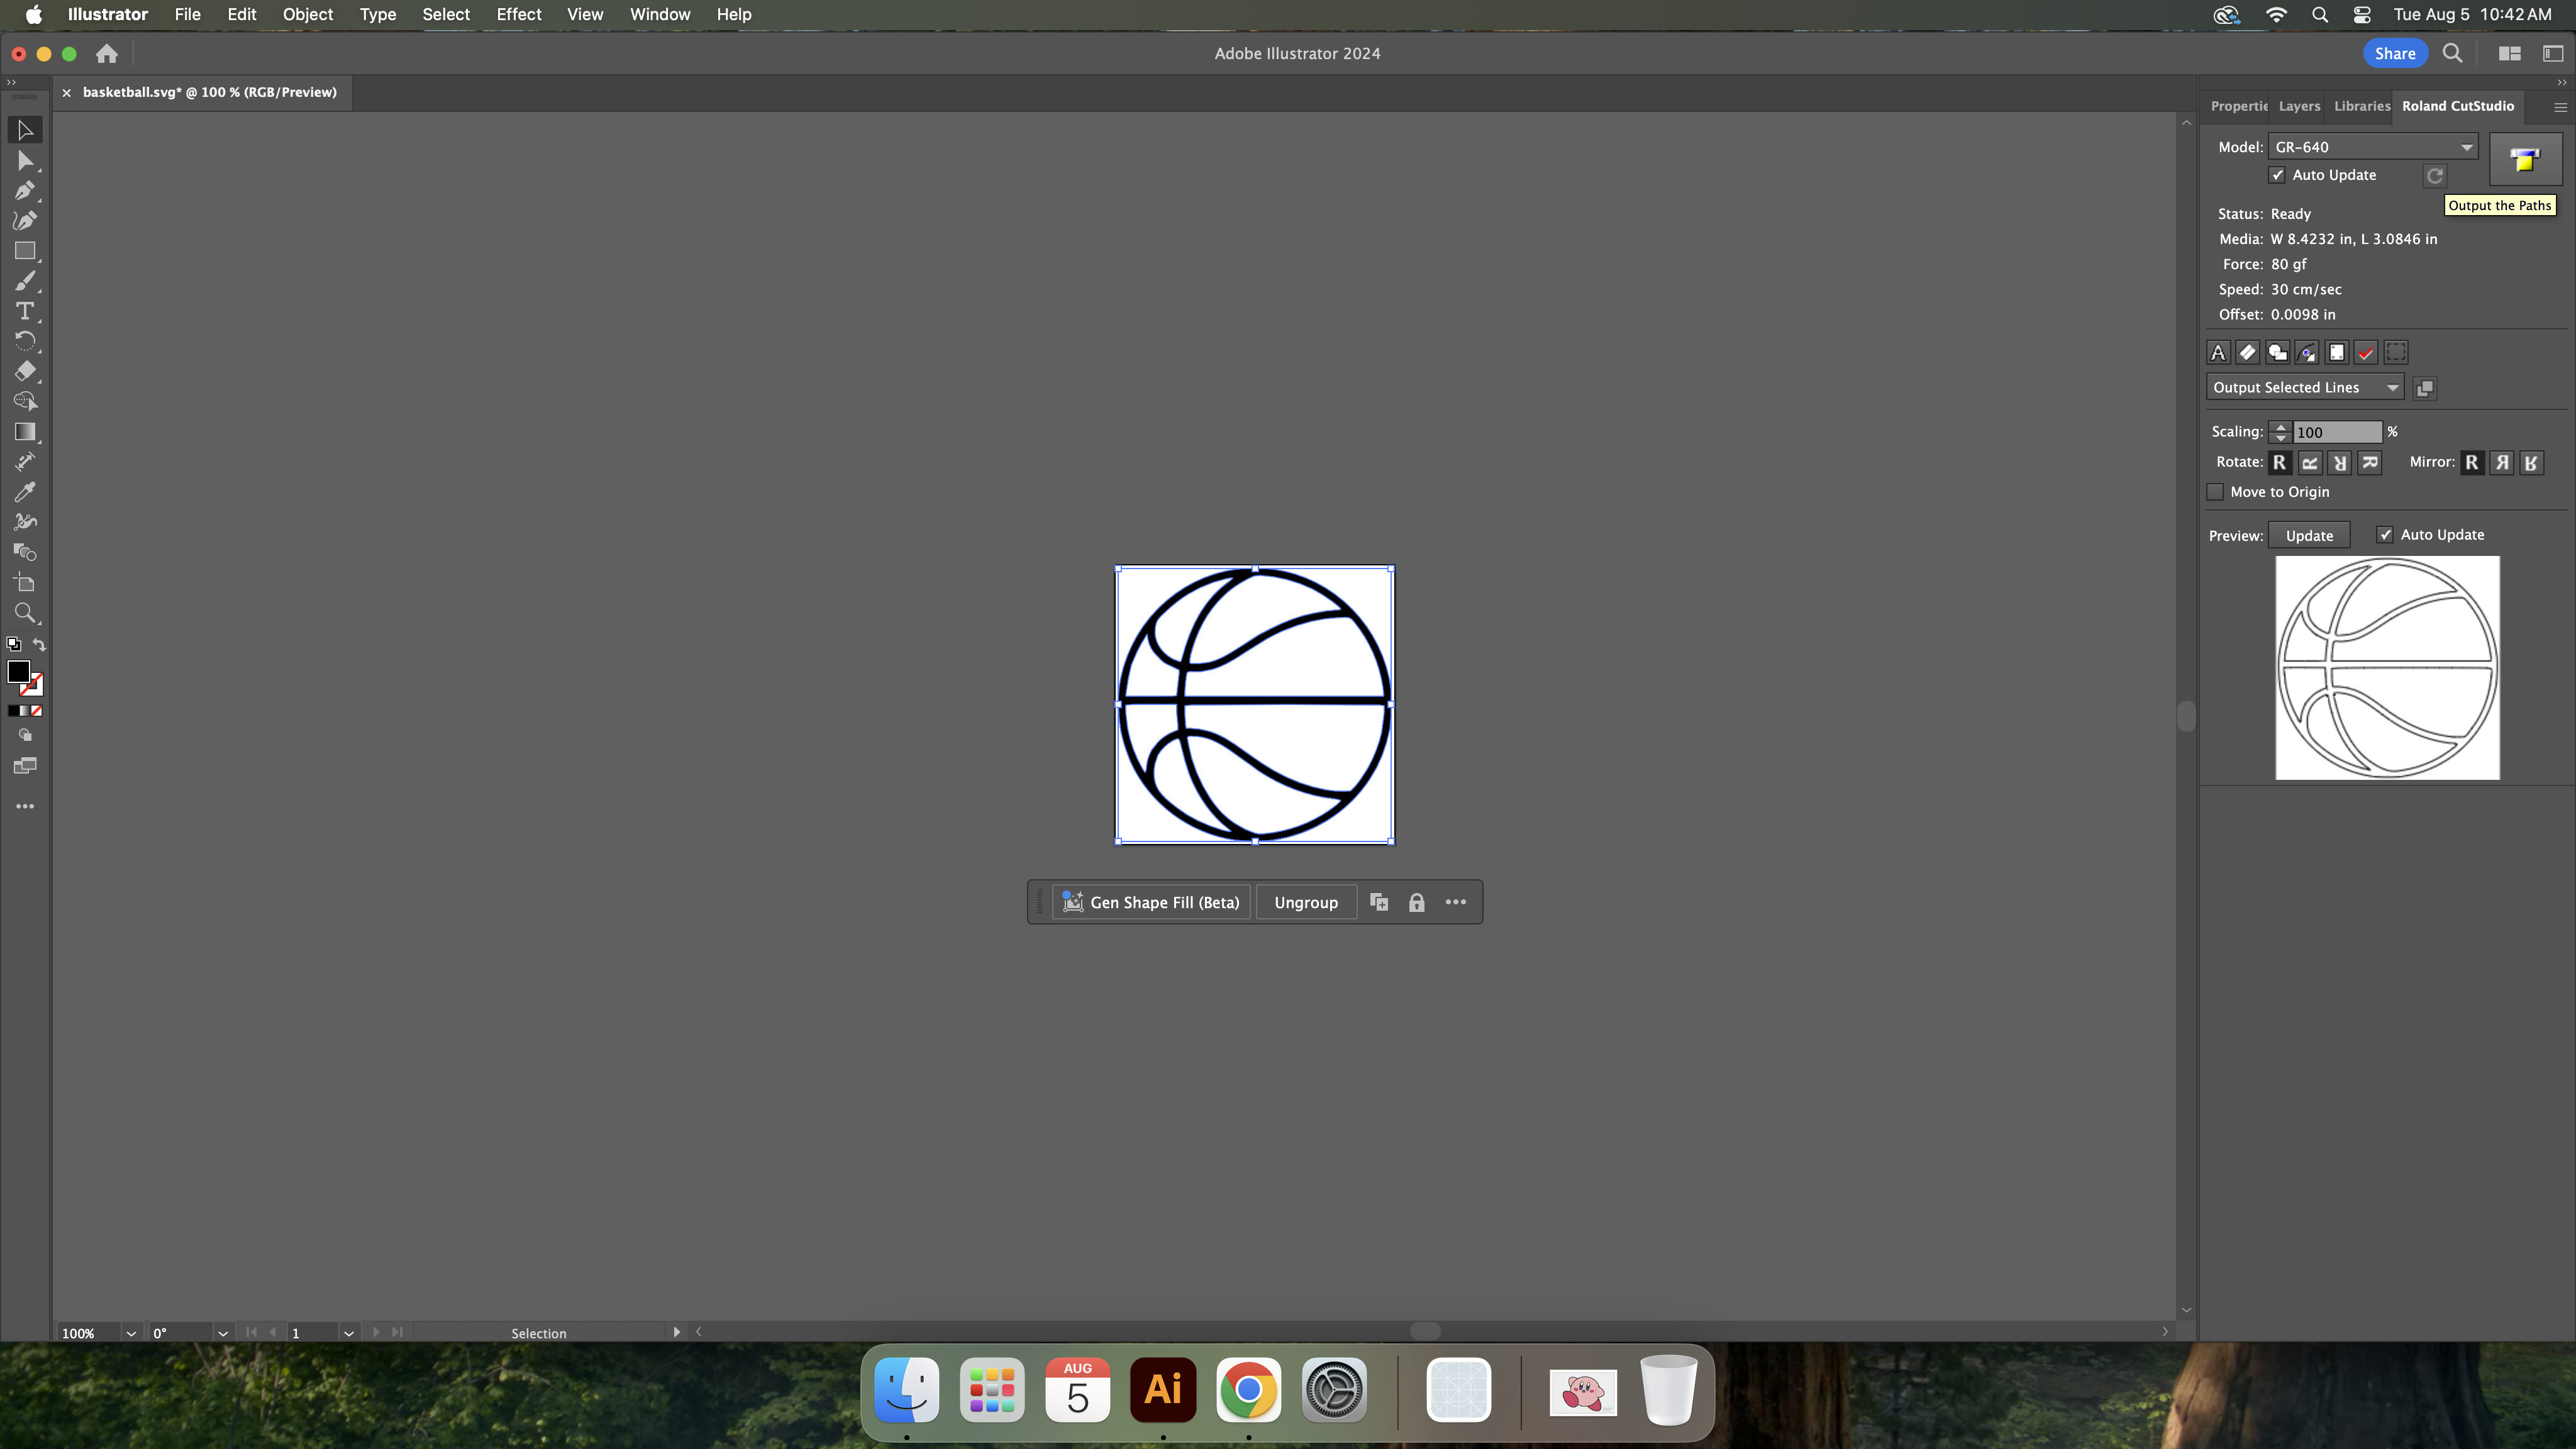Viewport: 2576px width, 1449px height.
Task: Select the Pen tool
Action: point(25,191)
